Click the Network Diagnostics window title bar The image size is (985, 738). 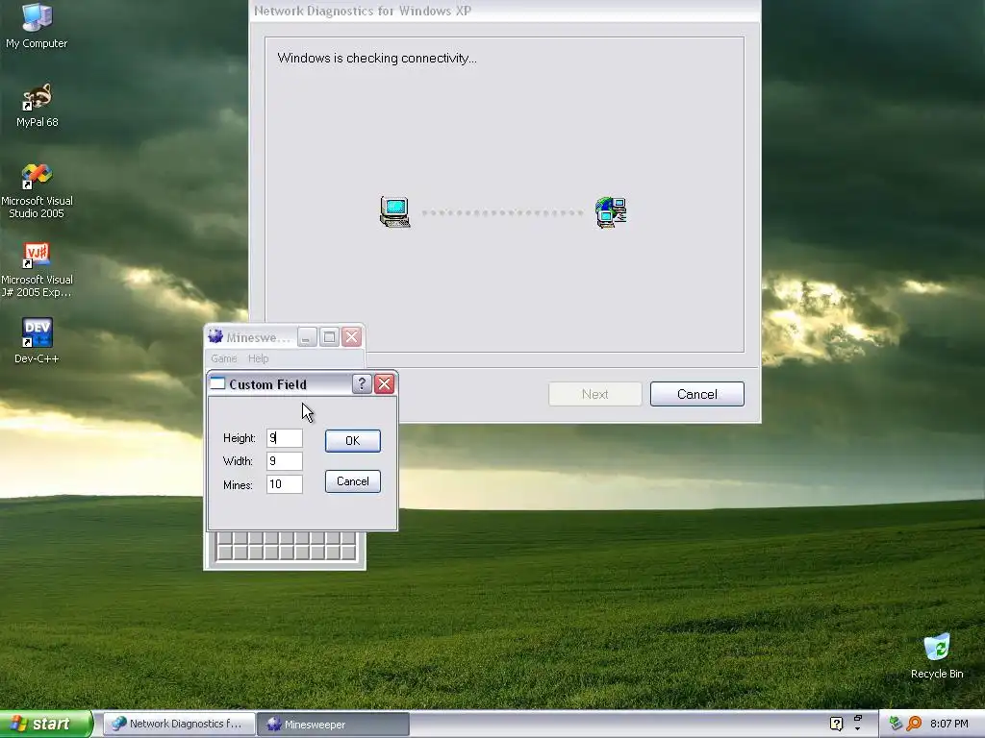point(505,11)
